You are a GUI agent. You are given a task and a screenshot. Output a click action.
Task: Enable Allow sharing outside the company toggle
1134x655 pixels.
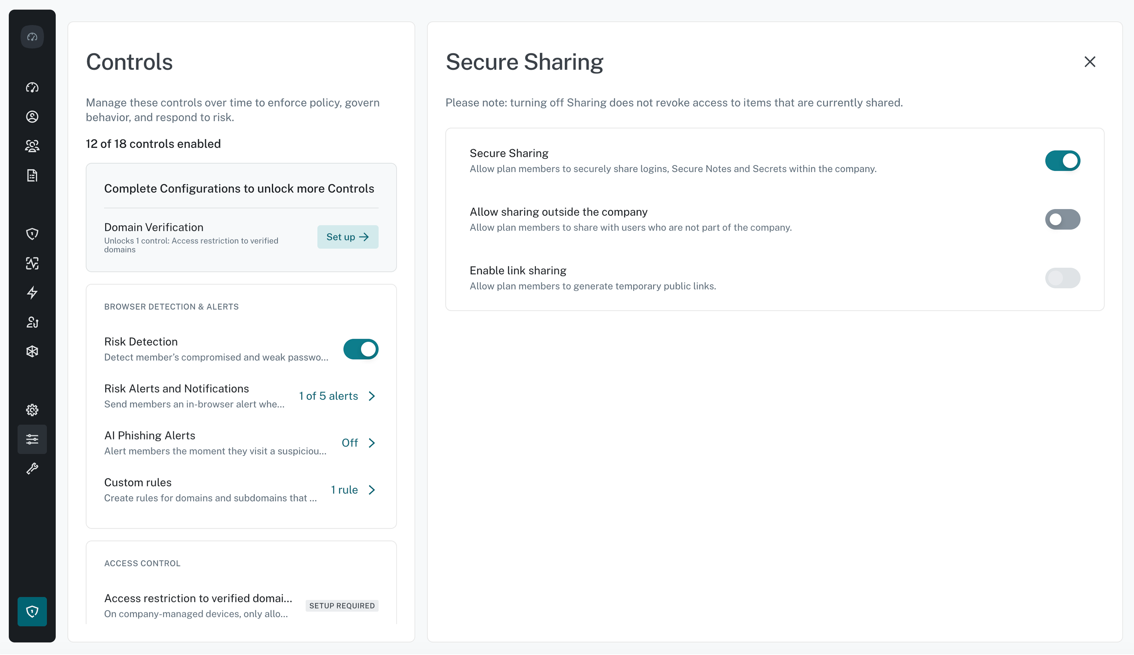click(1062, 220)
